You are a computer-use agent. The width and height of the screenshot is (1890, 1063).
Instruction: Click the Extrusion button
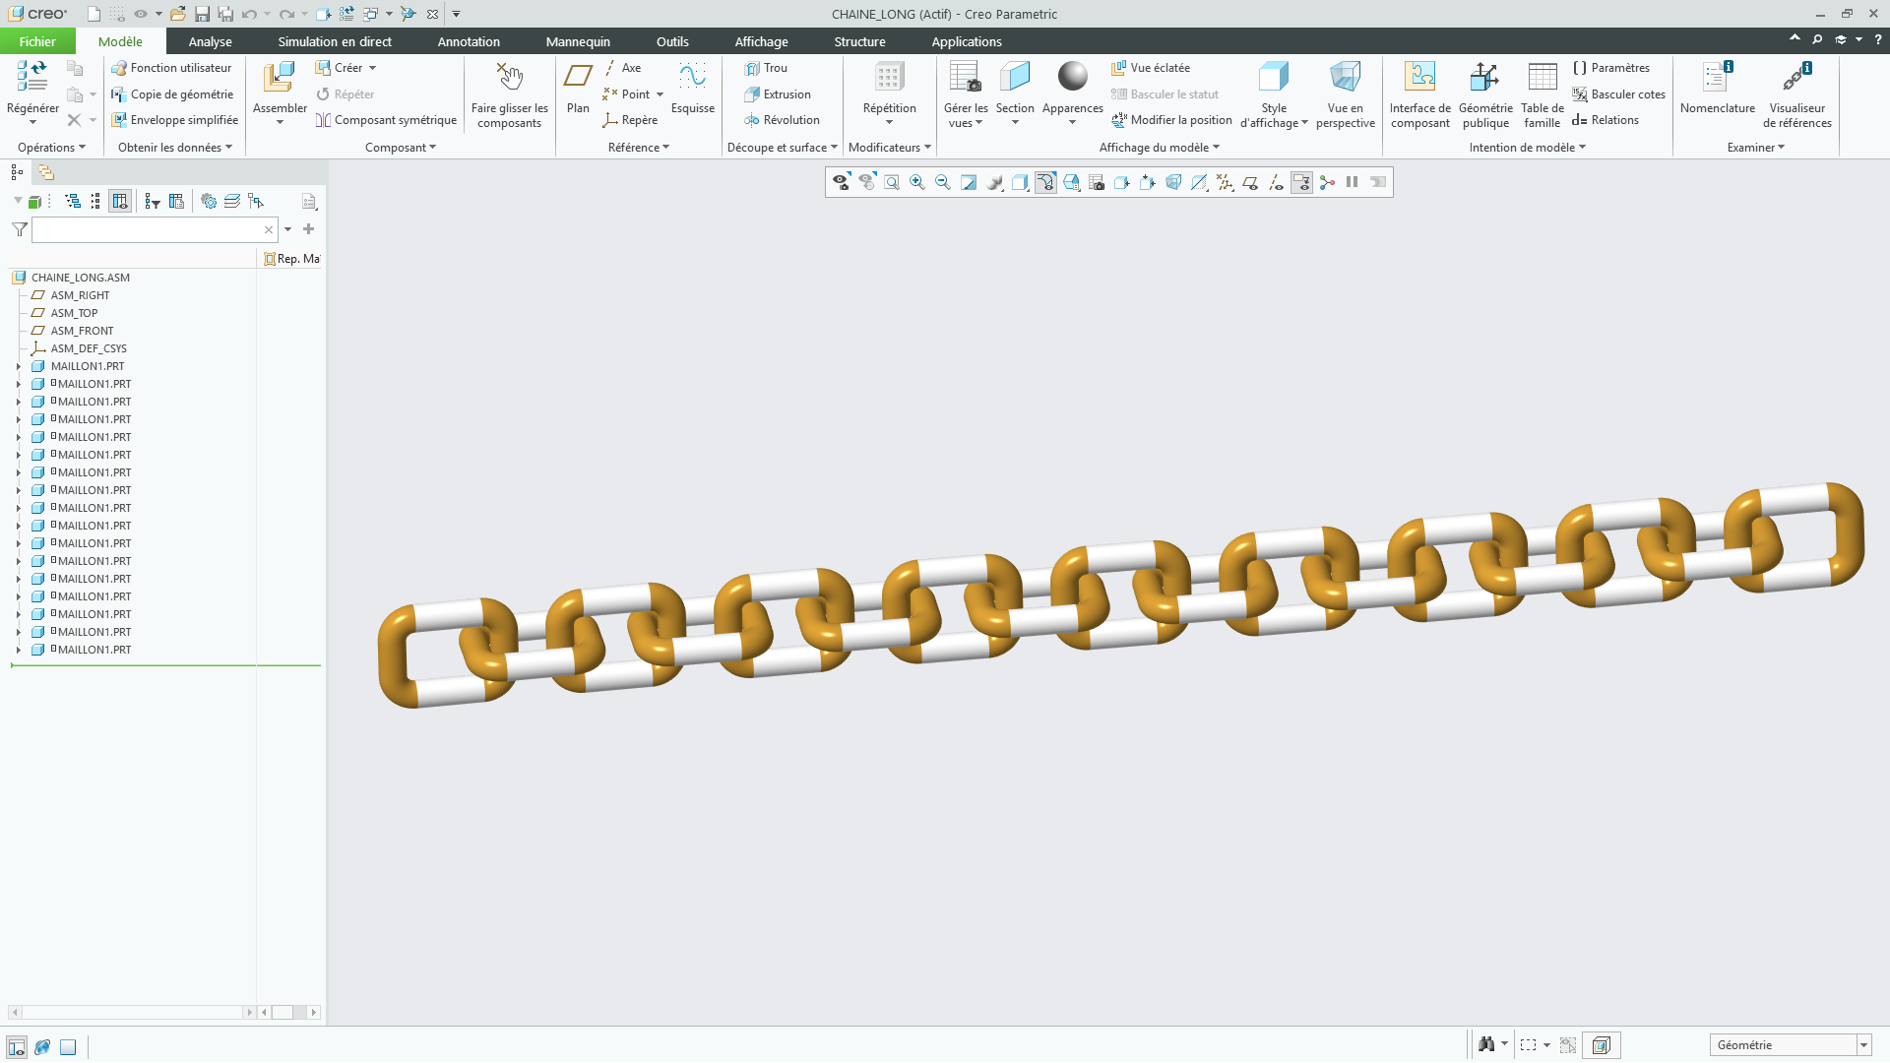tap(778, 94)
